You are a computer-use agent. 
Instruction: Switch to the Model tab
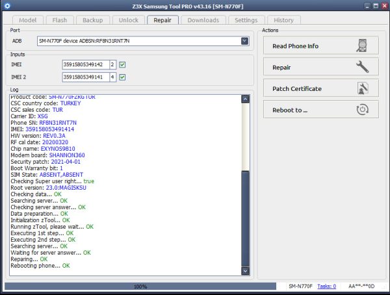point(27,20)
